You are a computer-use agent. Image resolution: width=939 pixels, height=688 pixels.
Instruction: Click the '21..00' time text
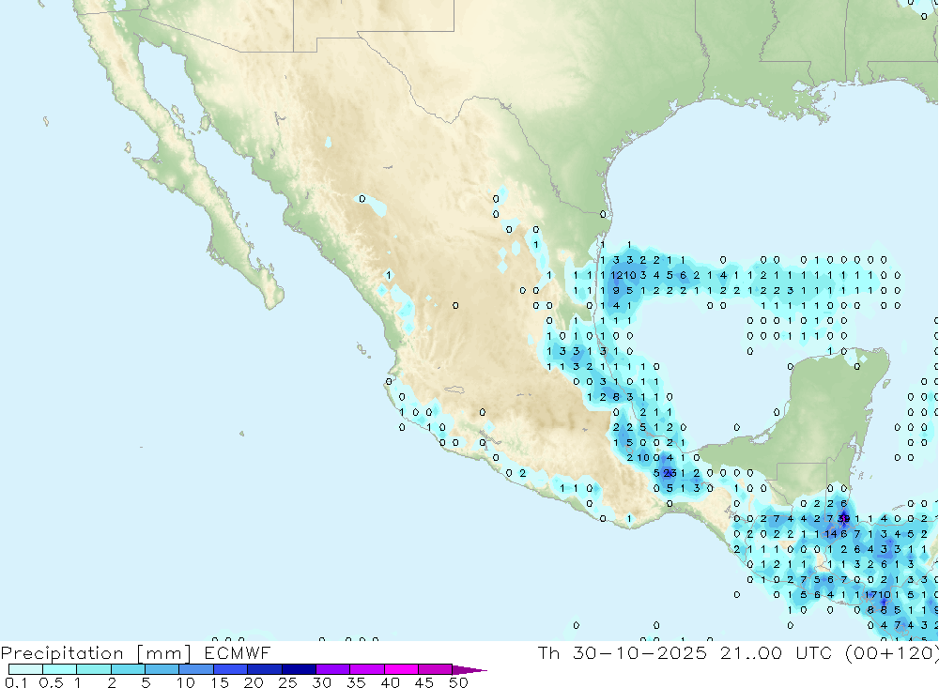[x=751, y=652]
